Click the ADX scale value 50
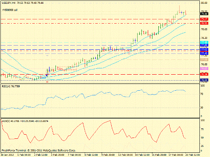Viewport: 210px width, 157px height. pyautogui.click(x=202, y=138)
